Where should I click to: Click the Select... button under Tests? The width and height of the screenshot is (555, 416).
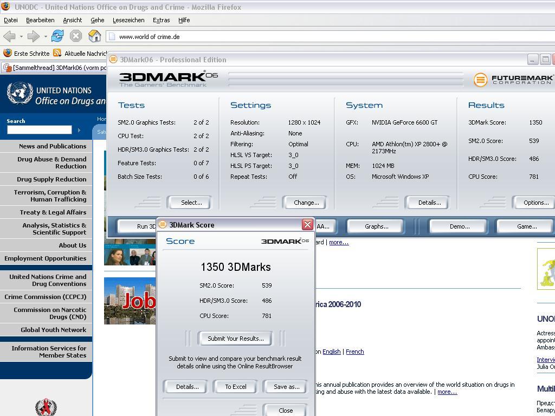[x=189, y=203]
